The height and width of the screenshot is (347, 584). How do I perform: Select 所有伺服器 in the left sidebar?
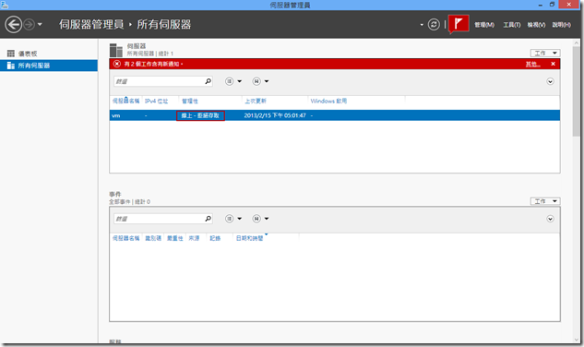[x=49, y=66]
